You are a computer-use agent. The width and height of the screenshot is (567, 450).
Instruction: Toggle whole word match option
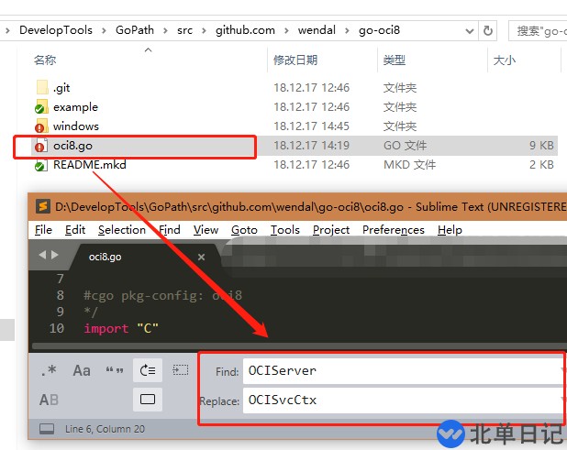(x=115, y=370)
